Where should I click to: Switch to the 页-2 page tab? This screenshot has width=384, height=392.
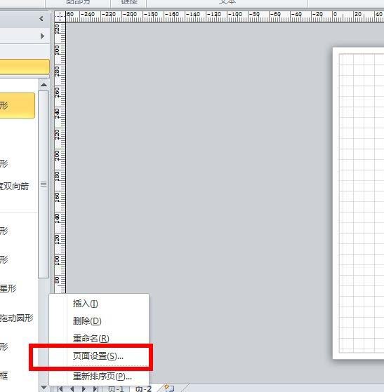(x=143, y=389)
